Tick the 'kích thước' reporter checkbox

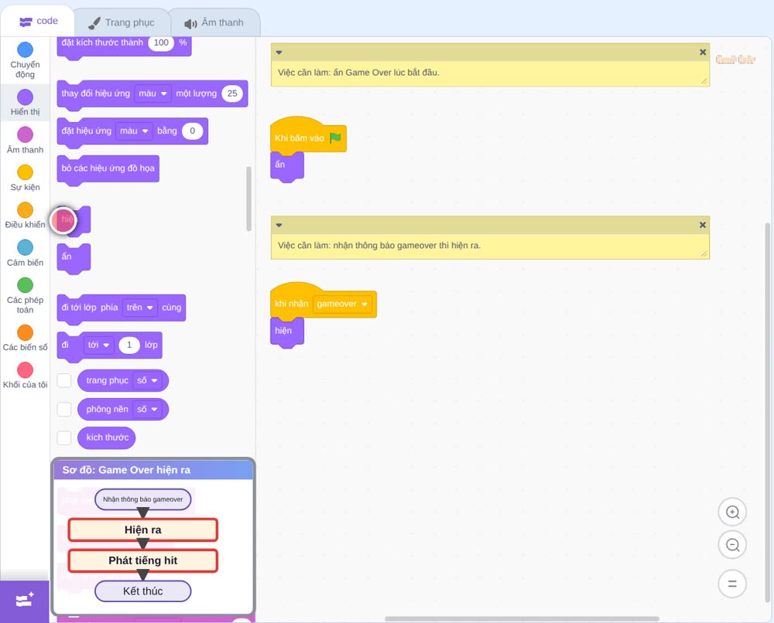point(64,437)
